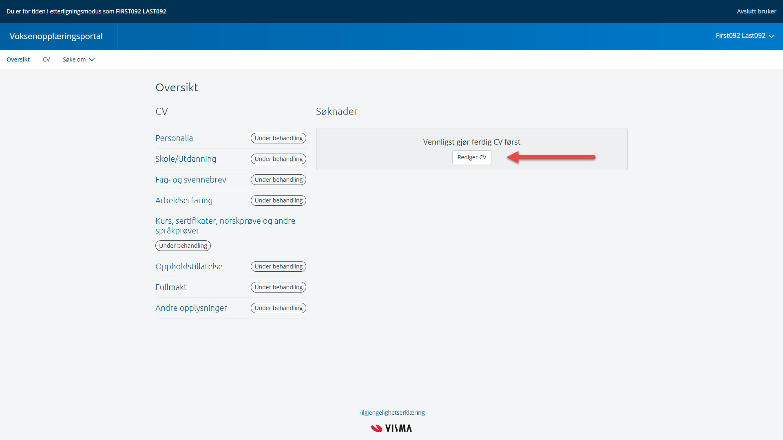Click Voksenopplæringsportal header title

[56, 36]
